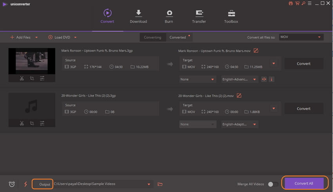Open the Transfer tab
This screenshot has width=333, height=192.
click(199, 16)
